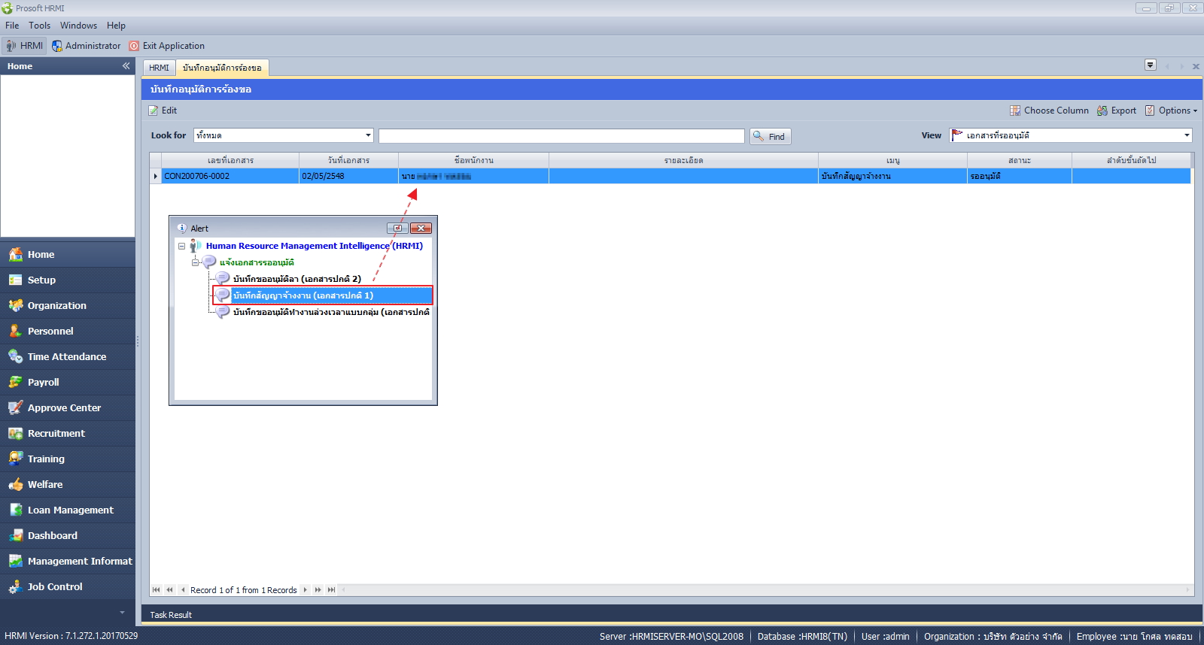1204x645 pixels.
Task: Expand the sidebar overflow chevron at bottom
Action: [x=122, y=613]
